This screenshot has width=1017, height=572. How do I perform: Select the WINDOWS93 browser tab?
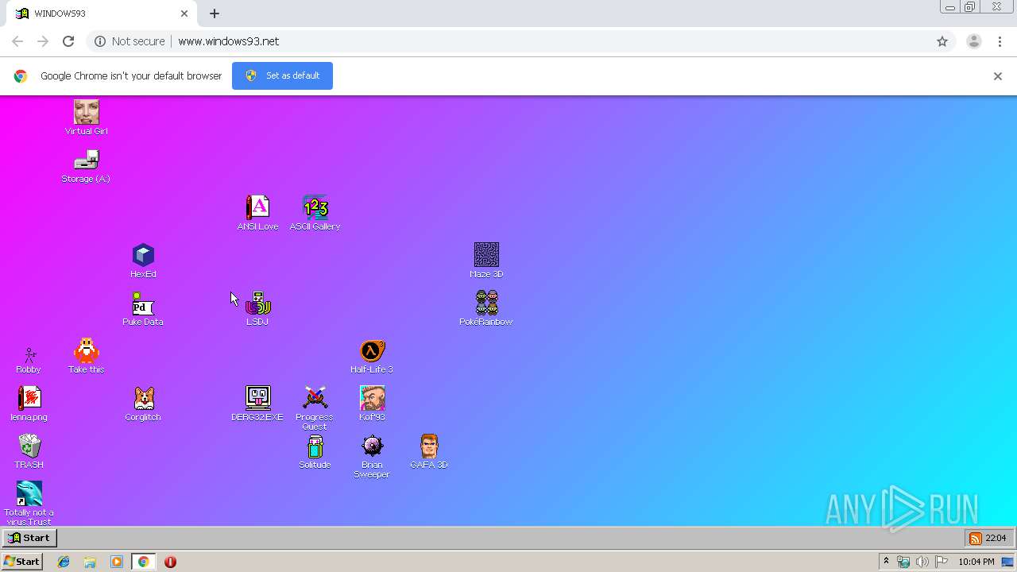point(99,14)
